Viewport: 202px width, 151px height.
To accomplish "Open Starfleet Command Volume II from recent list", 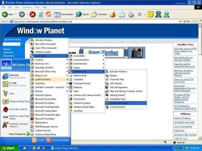I will click(x=16, y=125).
